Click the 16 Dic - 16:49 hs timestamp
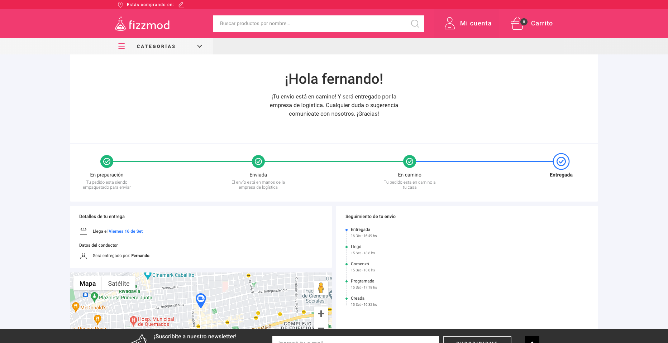Image resolution: width=668 pixels, height=343 pixels. (364, 236)
